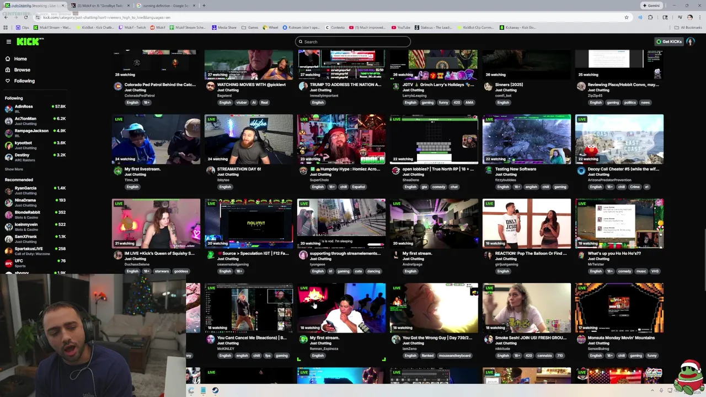Reload the page in Chrome
The height and width of the screenshot is (397, 706).
(x=25, y=17)
